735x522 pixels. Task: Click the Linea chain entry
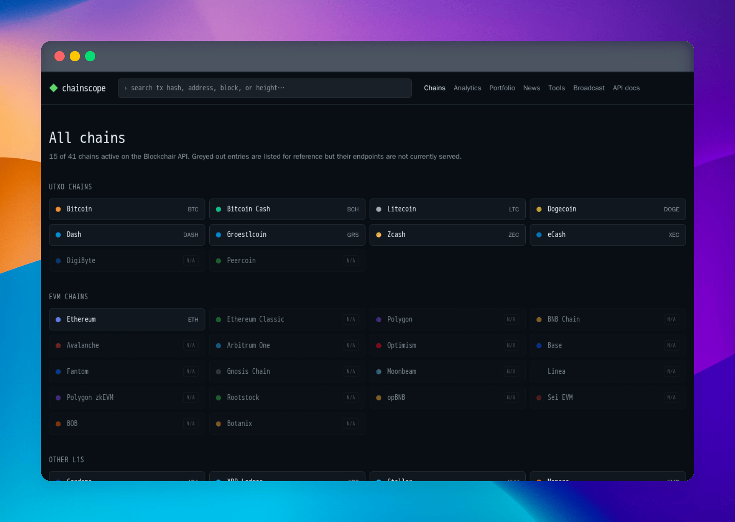(x=608, y=371)
